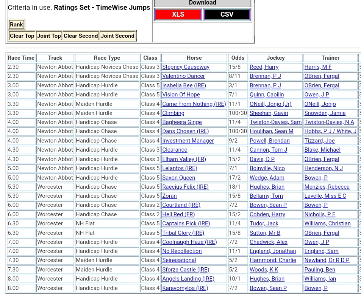The height and width of the screenshot is (304, 361).
Task: Click the Joint Second button
Action: coord(117,36)
